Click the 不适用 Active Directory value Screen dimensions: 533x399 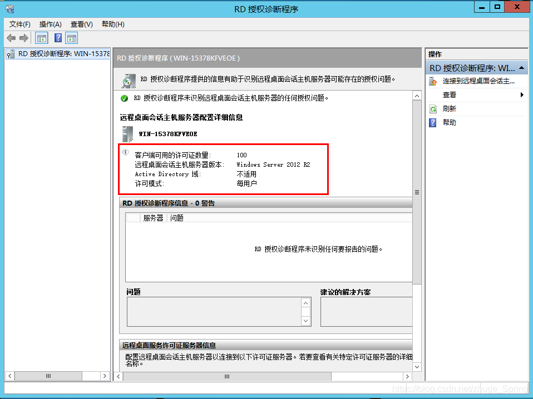[x=246, y=174]
